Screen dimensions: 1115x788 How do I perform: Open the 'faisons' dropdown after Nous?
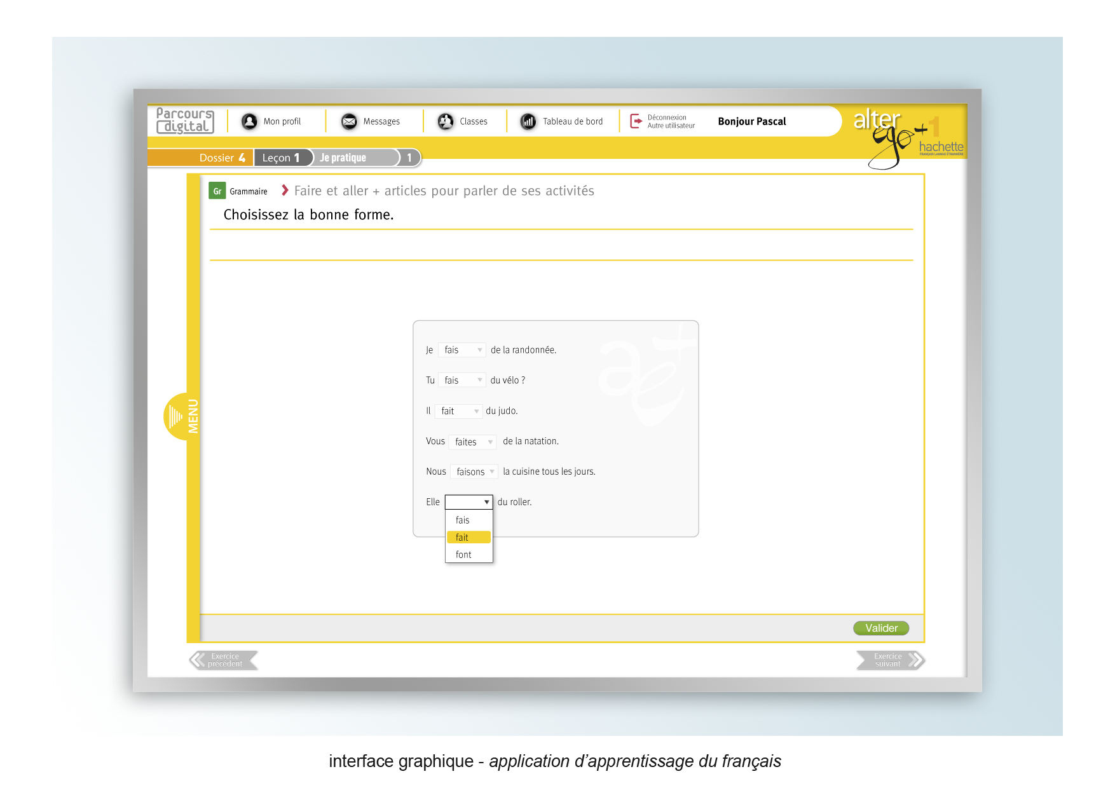click(474, 472)
